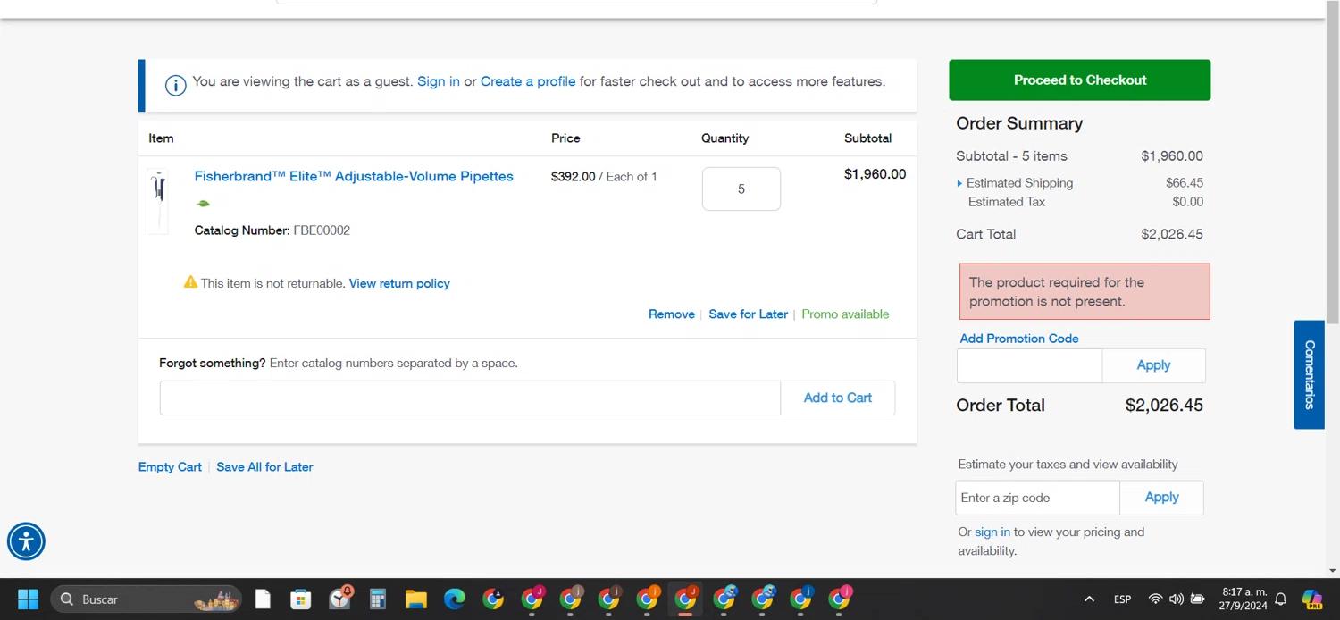The width and height of the screenshot is (1340, 620).
Task: Click the promotion code input field
Action: [1029, 365]
